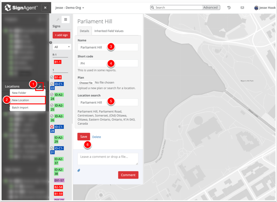Toggle the check circle beside ID-A2-26
The image size is (277, 202).
click(x=52, y=116)
